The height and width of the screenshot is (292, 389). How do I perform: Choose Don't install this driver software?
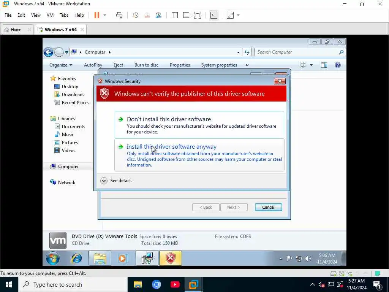[199, 125]
